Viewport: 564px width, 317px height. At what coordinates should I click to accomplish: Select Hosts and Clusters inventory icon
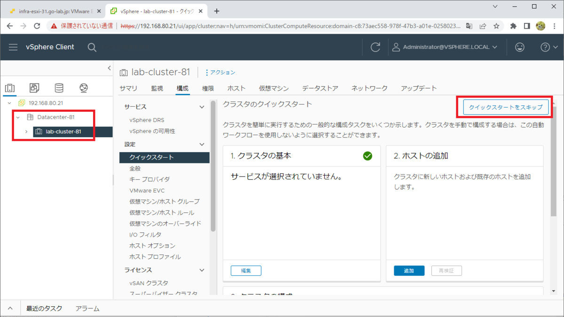pos(10,88)
